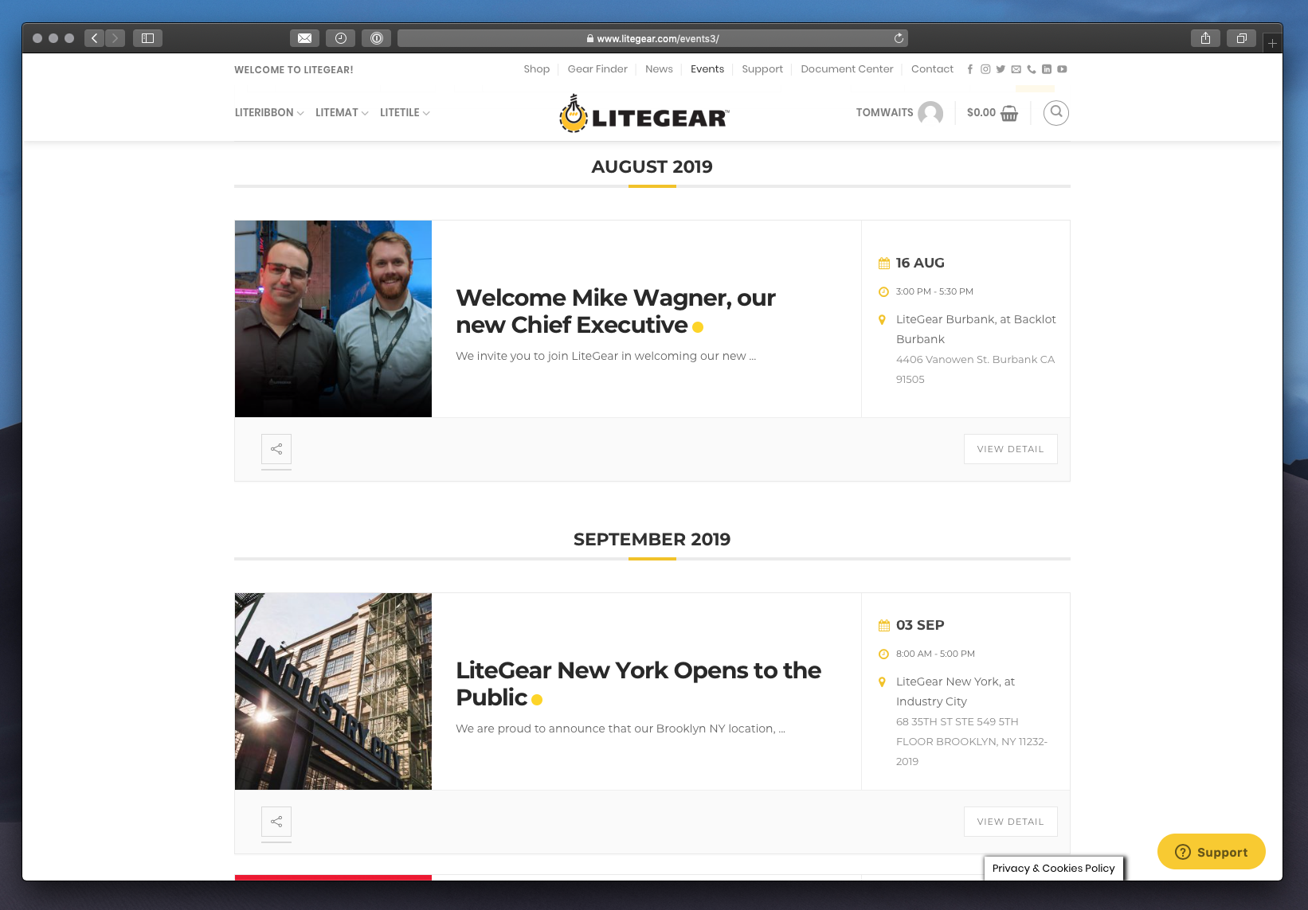Go to the News page
This screenshot has height=910, width=1308.
pyautogui.click(x=659, y=69)
